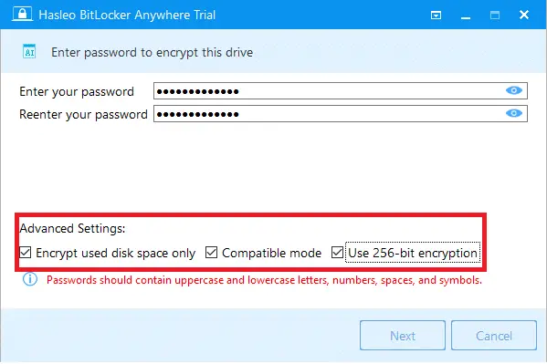
Task: Click the 'Hasleo BitLocker Anywhere Trial' window title
Action: click(127, 15)
